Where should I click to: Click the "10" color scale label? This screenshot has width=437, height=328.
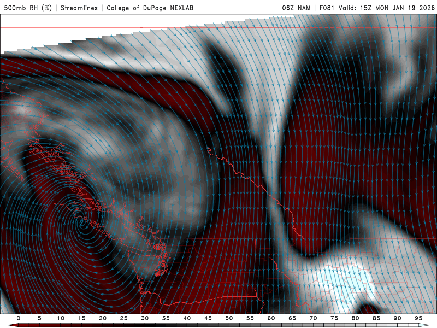[x=61, y=318]
